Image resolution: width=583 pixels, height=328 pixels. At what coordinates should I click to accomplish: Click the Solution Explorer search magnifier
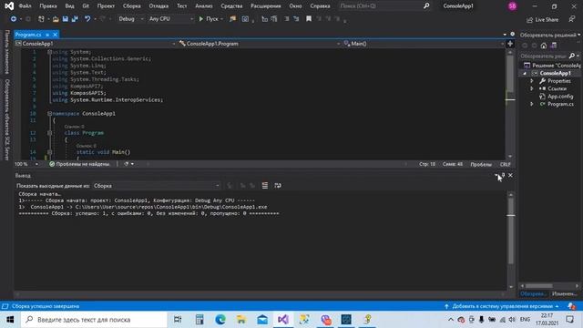pyautogui.click(x=572, y=56)
